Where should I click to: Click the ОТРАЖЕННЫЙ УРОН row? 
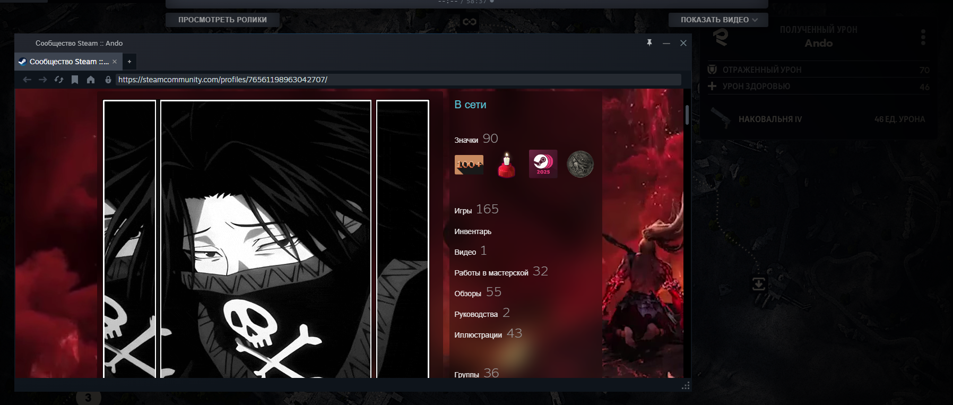click(x=819, y=70)
